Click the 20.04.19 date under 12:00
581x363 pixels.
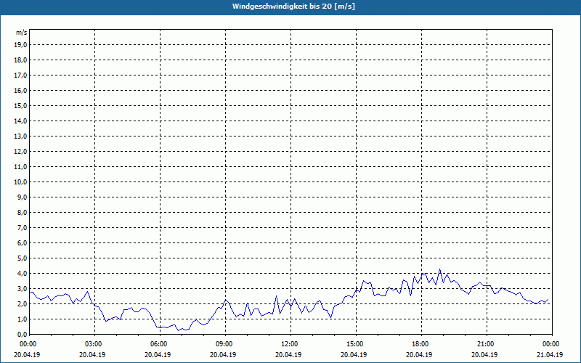(288, 354)
